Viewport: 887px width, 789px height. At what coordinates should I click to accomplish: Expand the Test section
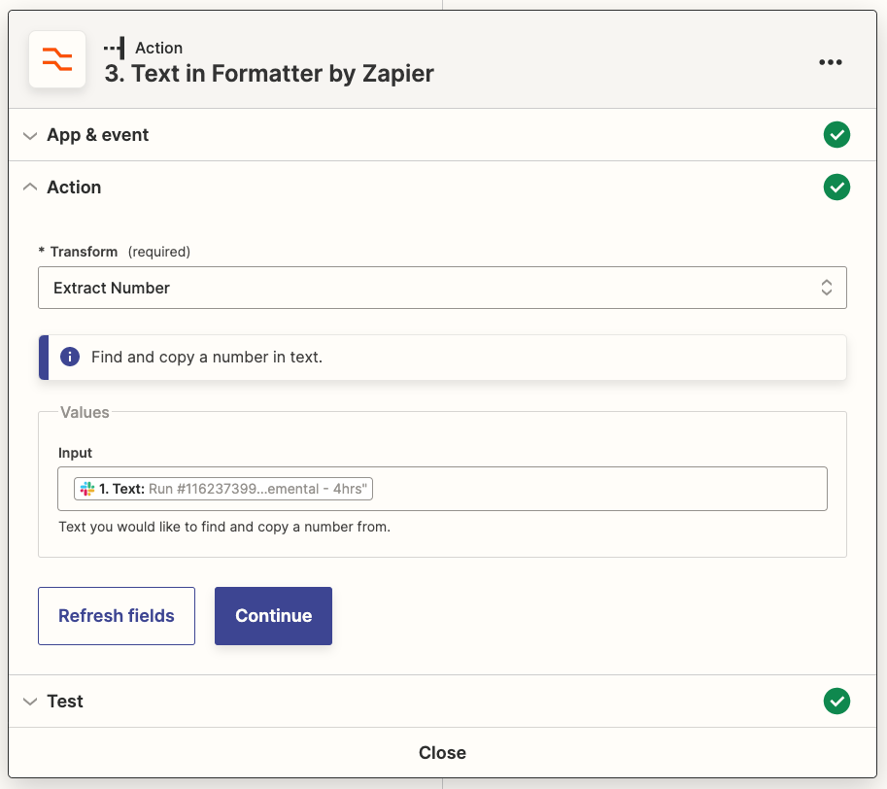[x=29, y=701]
